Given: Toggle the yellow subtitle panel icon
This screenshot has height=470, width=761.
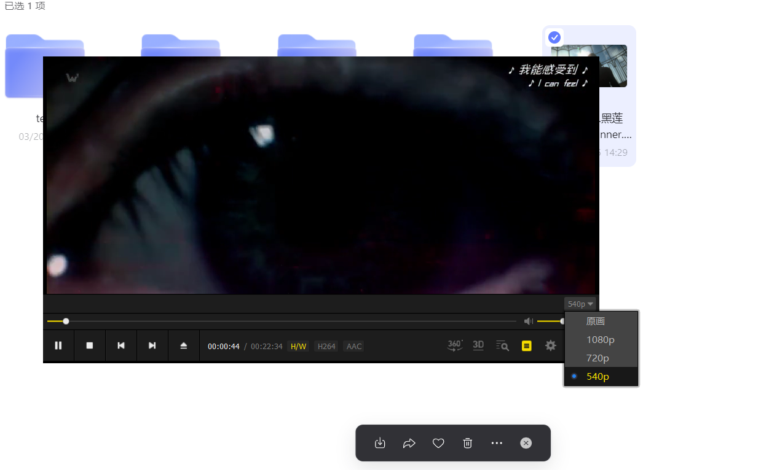Looking at the screenshot, I should coord(526,345).
